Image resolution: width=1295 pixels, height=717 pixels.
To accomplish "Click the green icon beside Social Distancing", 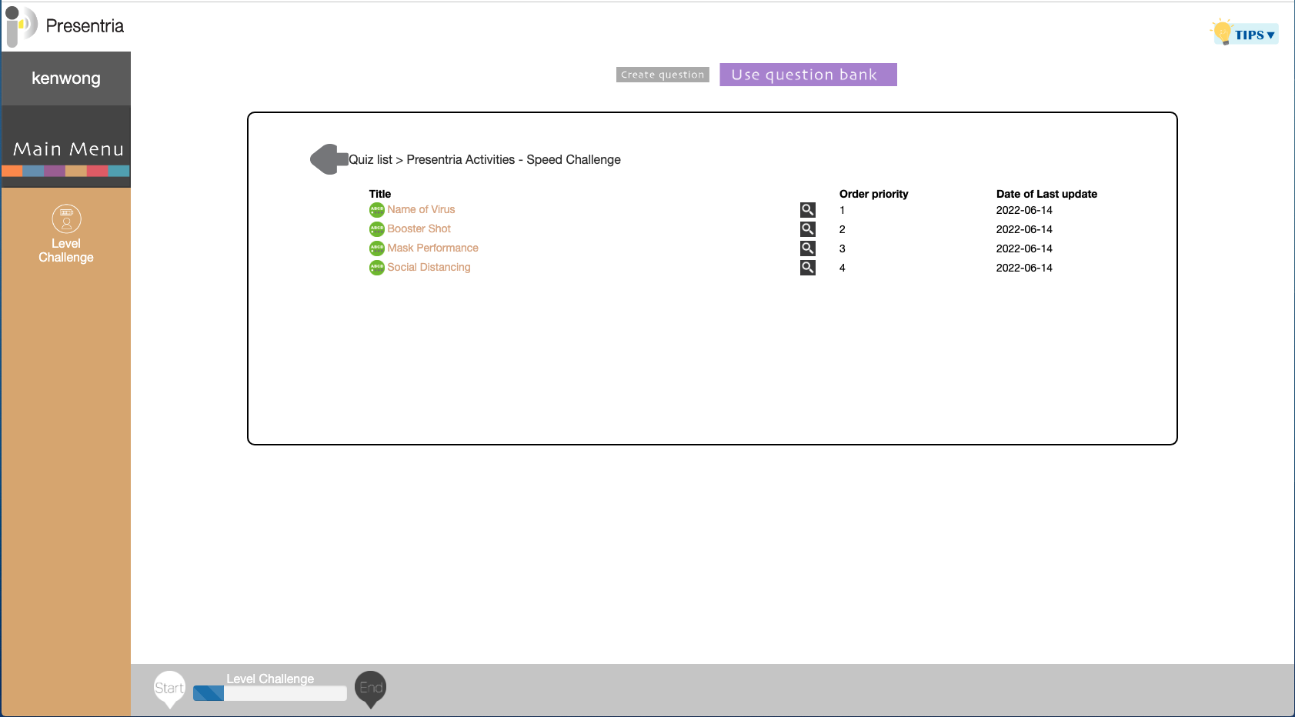I will pyautogui.click(x=377, y=268).
